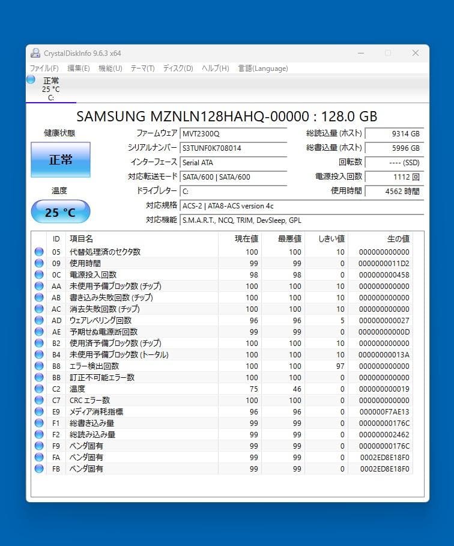Click status circle for attribute 09 使用時間
This screenshot has width=454, height=546.
point(39,263)
